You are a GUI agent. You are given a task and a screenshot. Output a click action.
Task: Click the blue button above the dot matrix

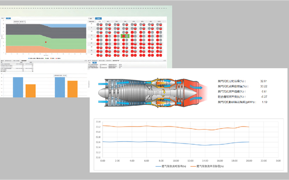pyautogui.click(x=99, y=19)
